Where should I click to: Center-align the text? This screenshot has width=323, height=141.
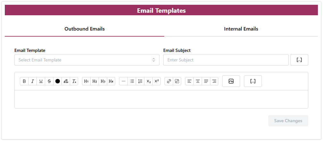(x=198, y=81)
